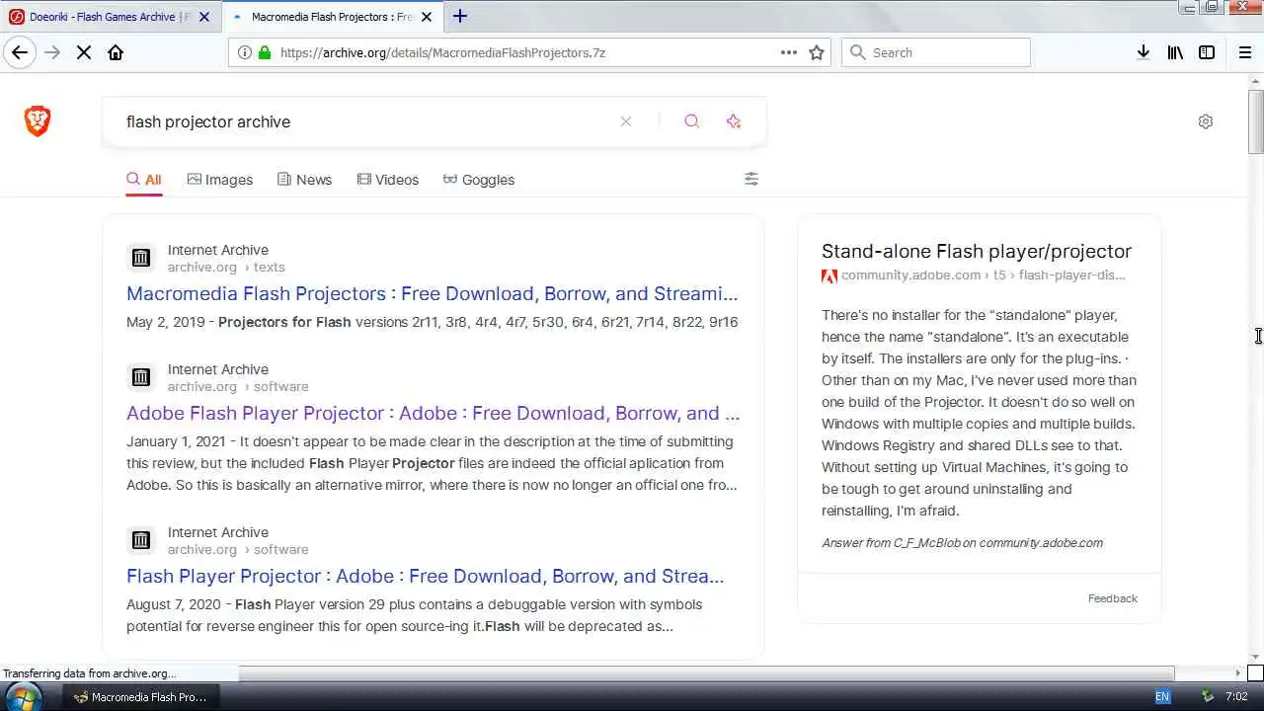
Task: Bookmark this page with the star icon
Action: coord(817,52)
